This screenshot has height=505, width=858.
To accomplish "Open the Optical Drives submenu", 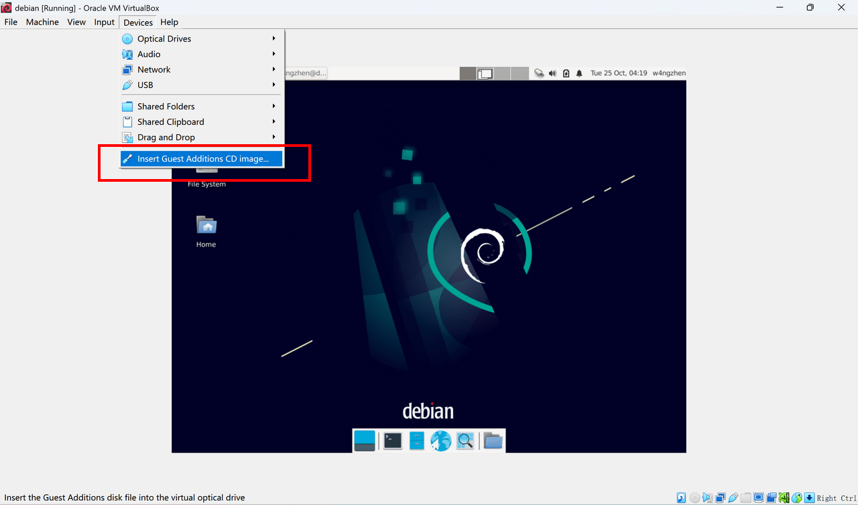I will tap(202, 39).
